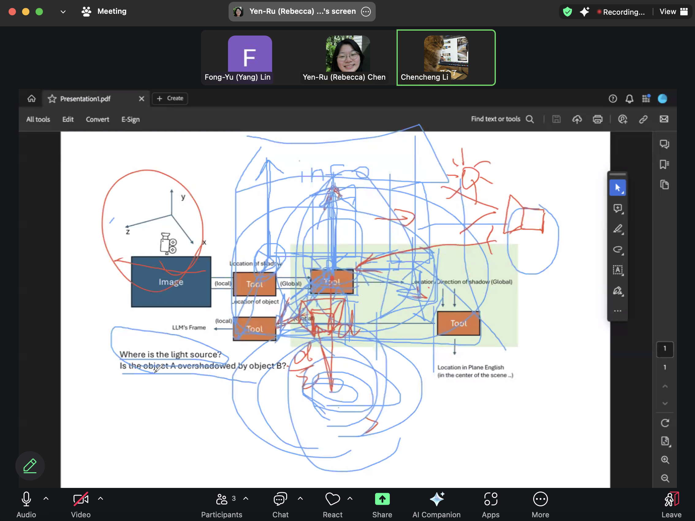This screenshot has width=695, height=521.
Task: Zoom in on the PDF page
Action: click(665, 460)
